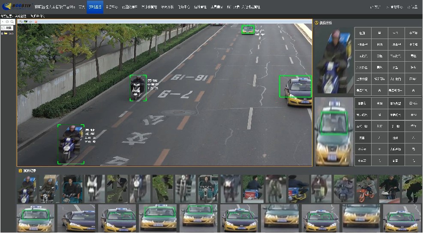Open the first menu item after the platform title

coord(81,7)
